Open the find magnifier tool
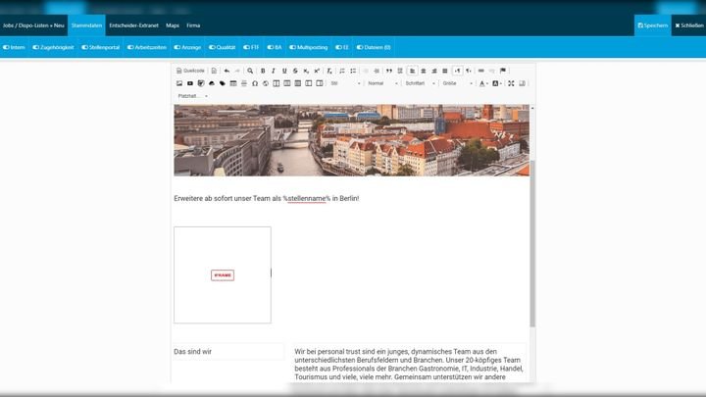 point(250,71)
